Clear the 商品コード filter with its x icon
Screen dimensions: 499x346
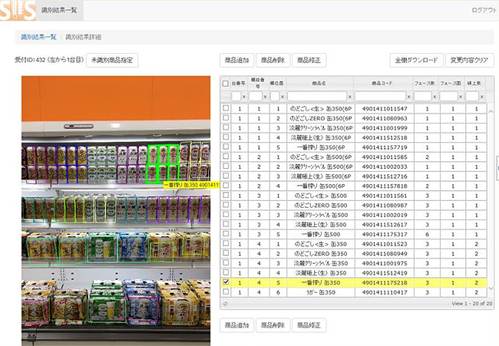409,97
